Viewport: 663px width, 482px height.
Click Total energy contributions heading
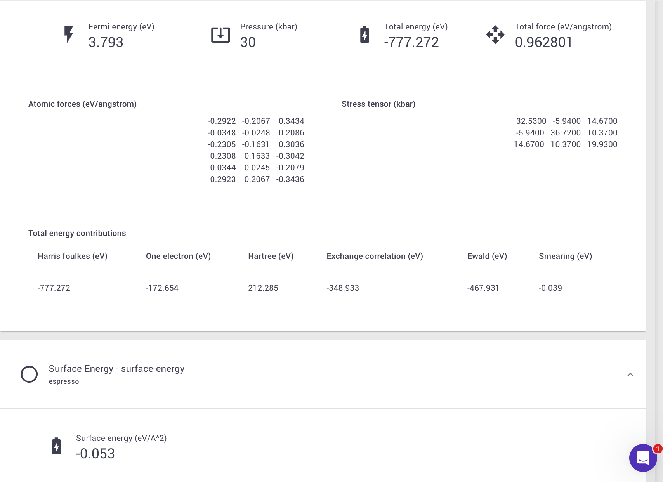pos(77,233)
